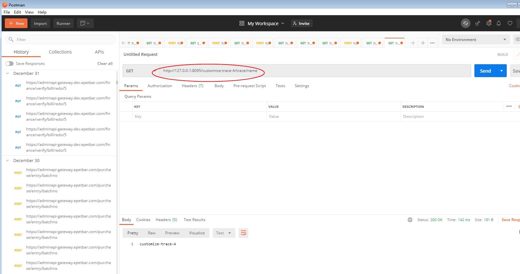Click the environment quick look eye icon

click(517, 39)
